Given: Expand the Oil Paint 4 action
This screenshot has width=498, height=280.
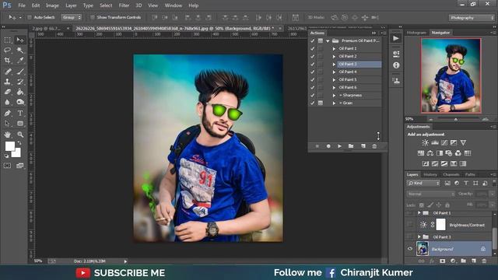Looking at the screenshot, I should [334, 72].
